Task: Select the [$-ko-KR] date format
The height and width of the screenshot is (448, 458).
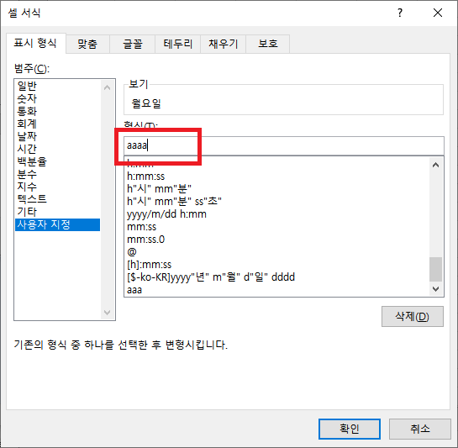Action: click(x=277, y=277)
